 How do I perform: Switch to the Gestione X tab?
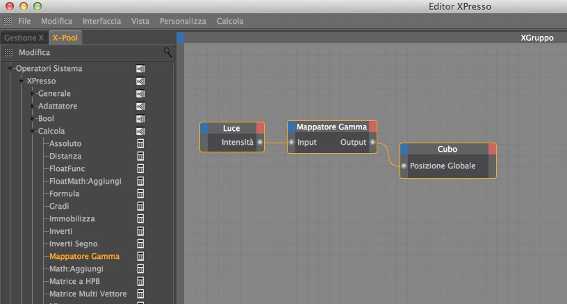[x=24, y=38]
